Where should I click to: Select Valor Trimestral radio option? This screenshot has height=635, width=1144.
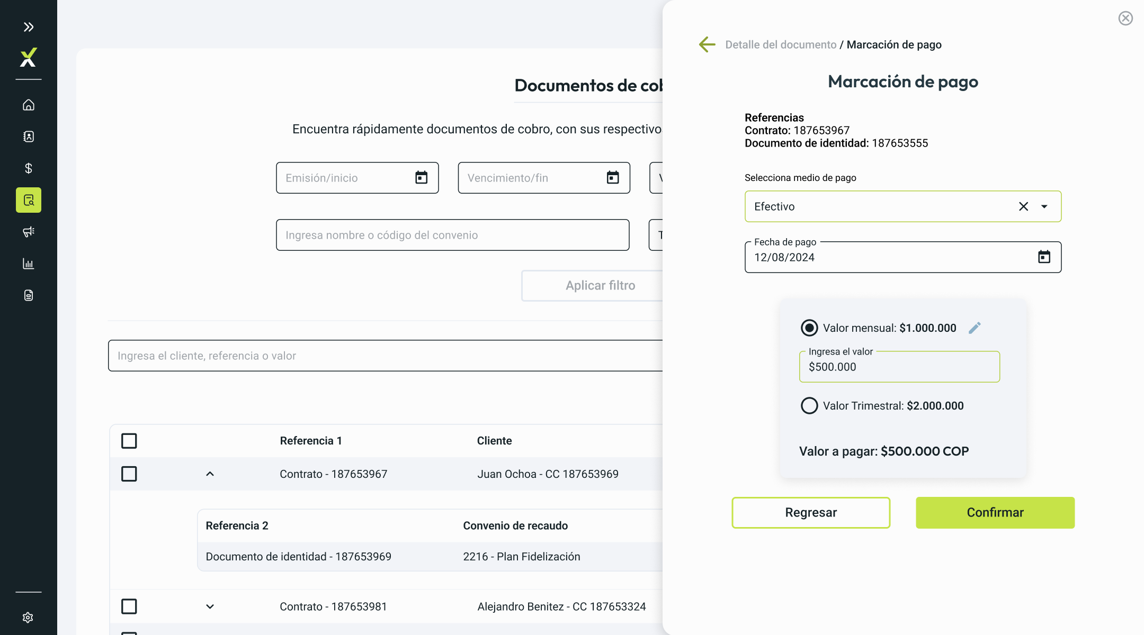click(x=809, y=406)
